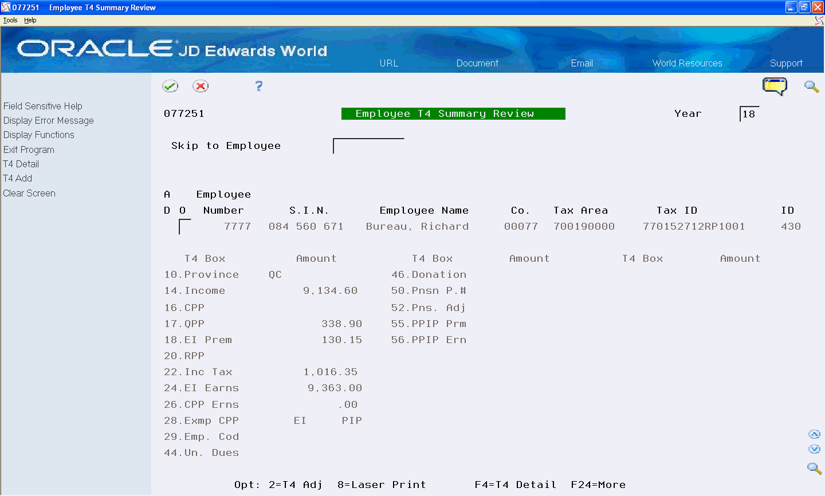Open the Tools menu

click(10, 20)
